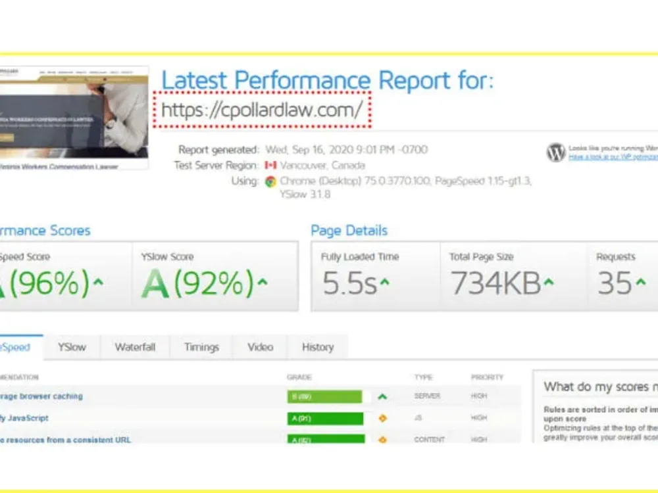
Task: Click the PRIORITY column header
Action: 487,377
